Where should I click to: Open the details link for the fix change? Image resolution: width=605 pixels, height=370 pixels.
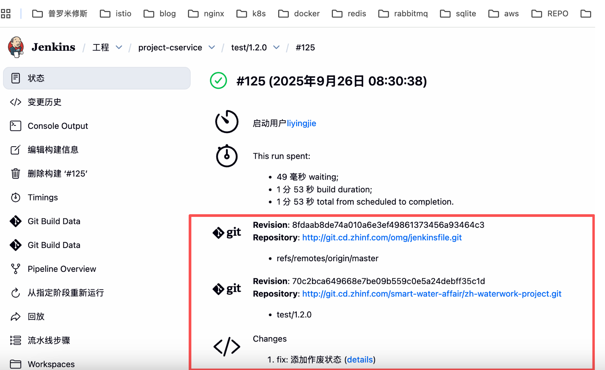tap(360, 359)
